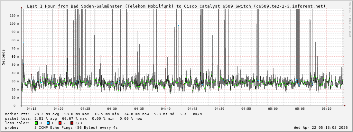Click the graph title mentioning Cisco Catalyst 6509

coord(176,6)
